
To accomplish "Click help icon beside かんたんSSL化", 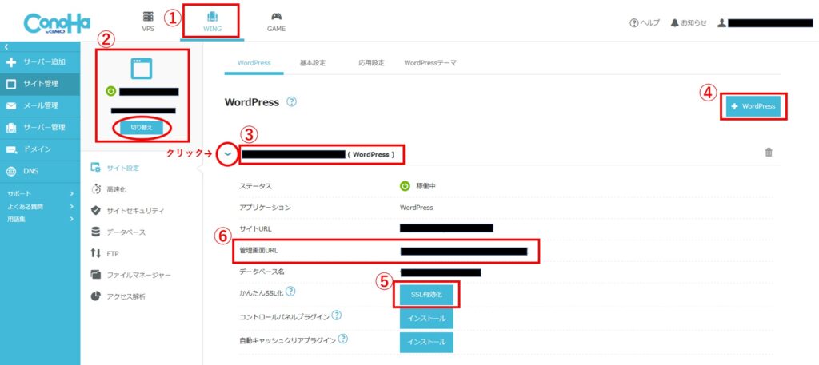I will (x=290, y=292).
